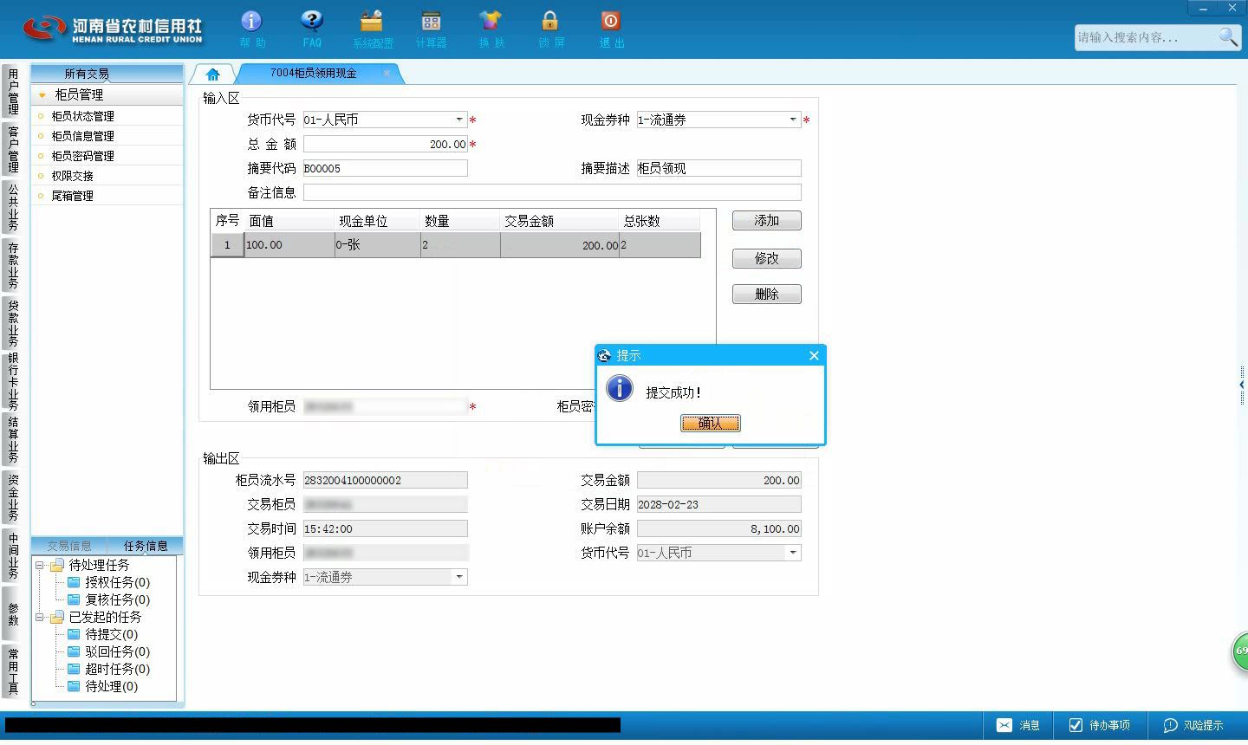Screen dimensions: 1248x745
Task: Collapse the 柜员管理 menu section
Action: [x=42, y=94]
